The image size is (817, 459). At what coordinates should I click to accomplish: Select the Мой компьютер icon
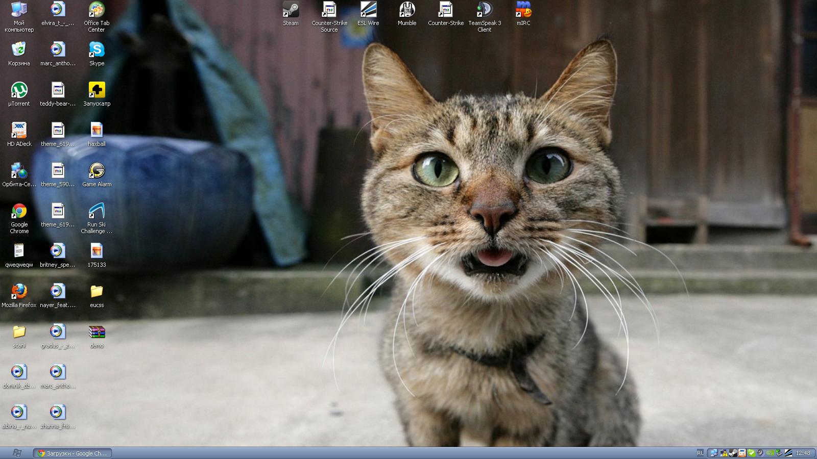tap(19, 10)
